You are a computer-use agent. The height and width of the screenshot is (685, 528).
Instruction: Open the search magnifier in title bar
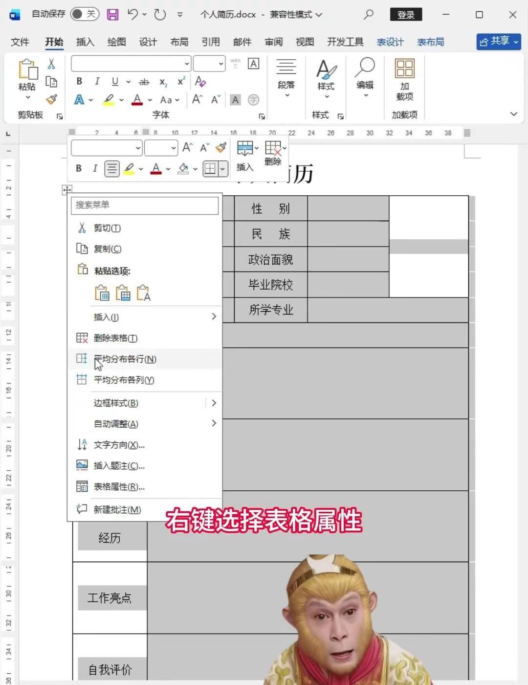tap(369, 15)
